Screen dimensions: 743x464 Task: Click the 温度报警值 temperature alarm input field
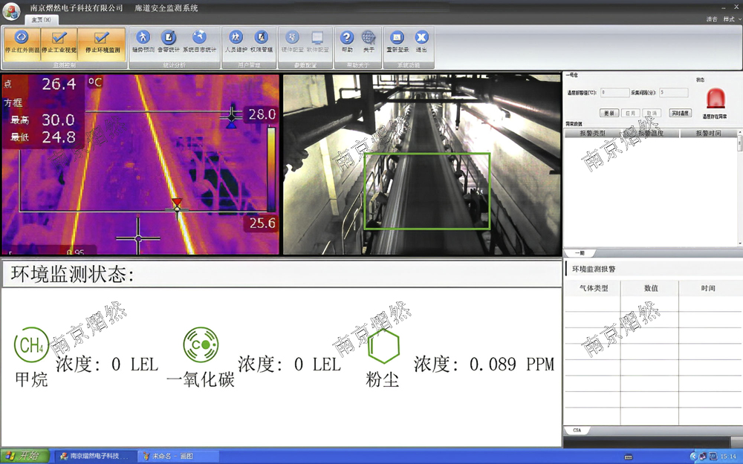[x=614, y=93]
